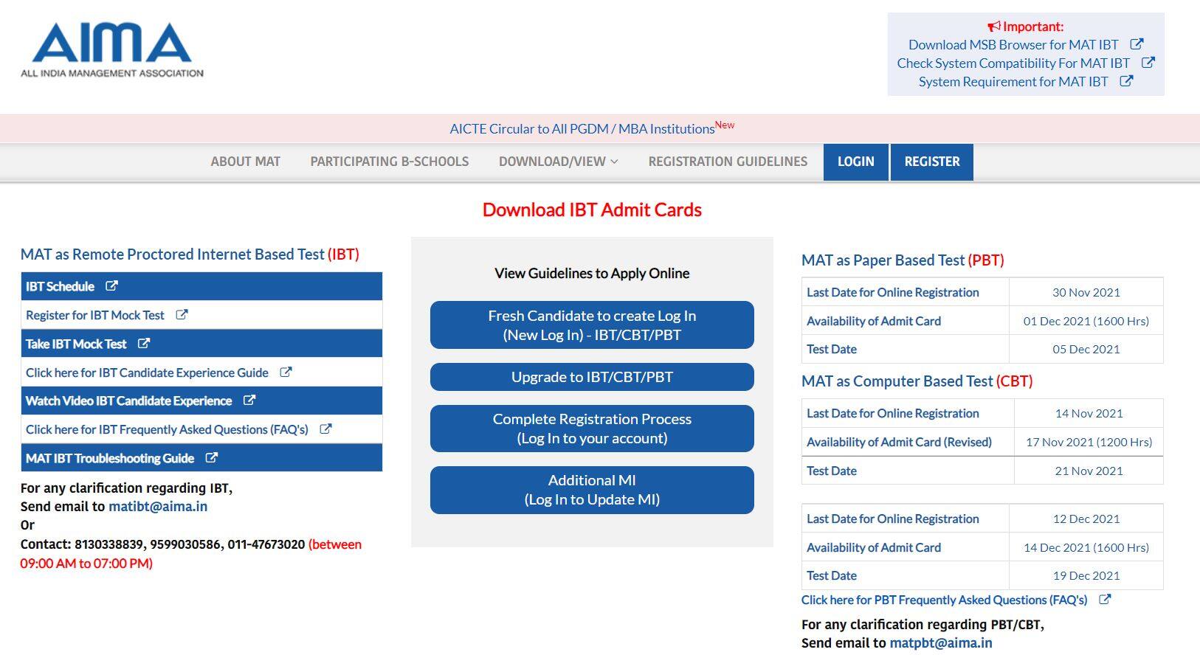Click CBT test date 21 Nov 2021 cell
This screenshot has height=655, width=1200.
tap(1089, 471)
